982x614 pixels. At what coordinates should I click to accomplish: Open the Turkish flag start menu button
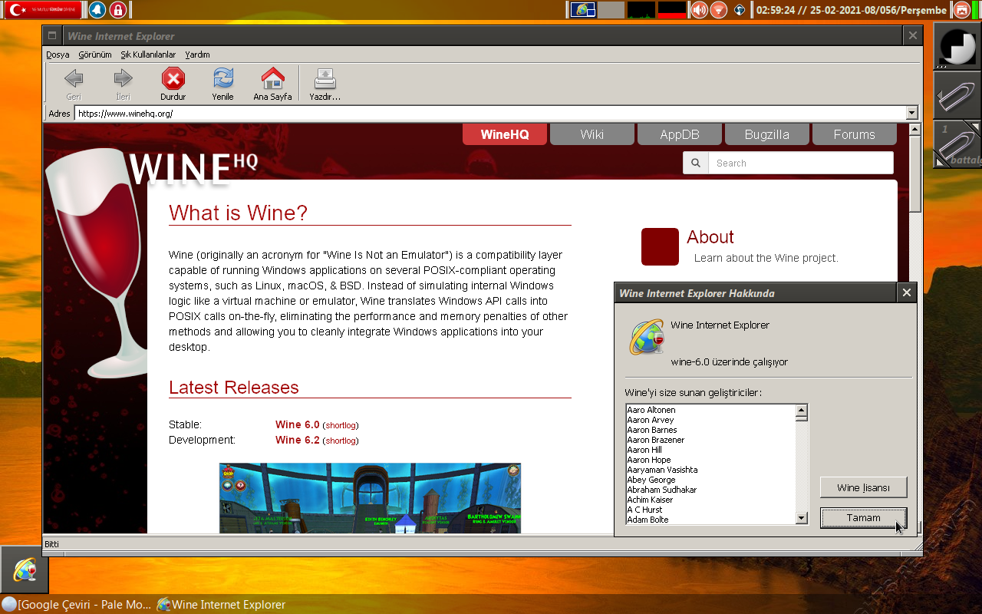pos(43,10)
